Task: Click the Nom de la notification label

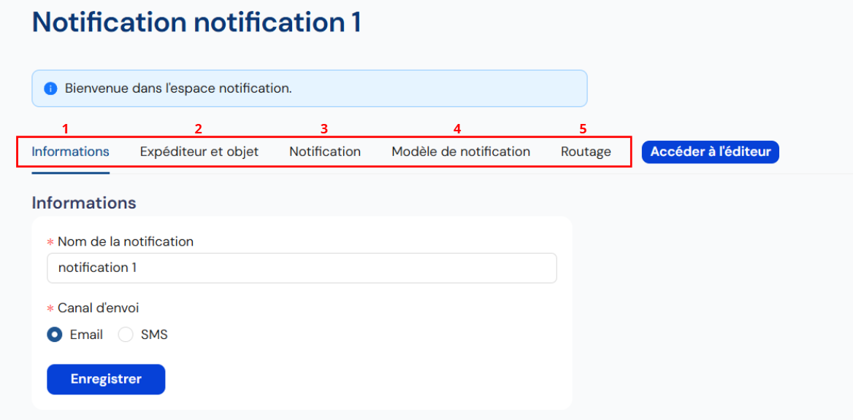Action: [126, 241]
